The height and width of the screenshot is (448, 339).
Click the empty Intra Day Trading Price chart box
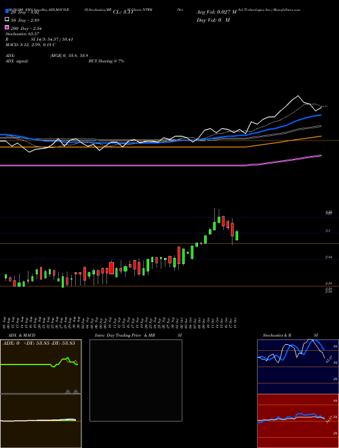(136, 380)
